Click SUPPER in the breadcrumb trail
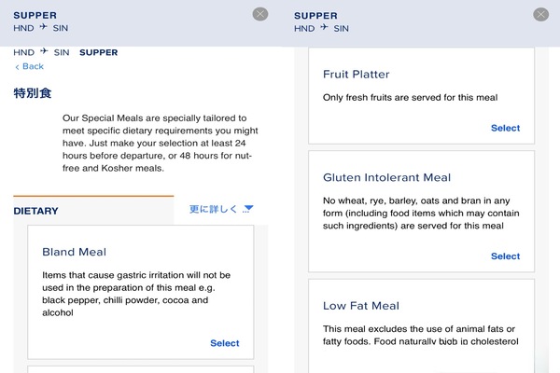The width and height of the screenshot is (560, 373). pos(99,52)
